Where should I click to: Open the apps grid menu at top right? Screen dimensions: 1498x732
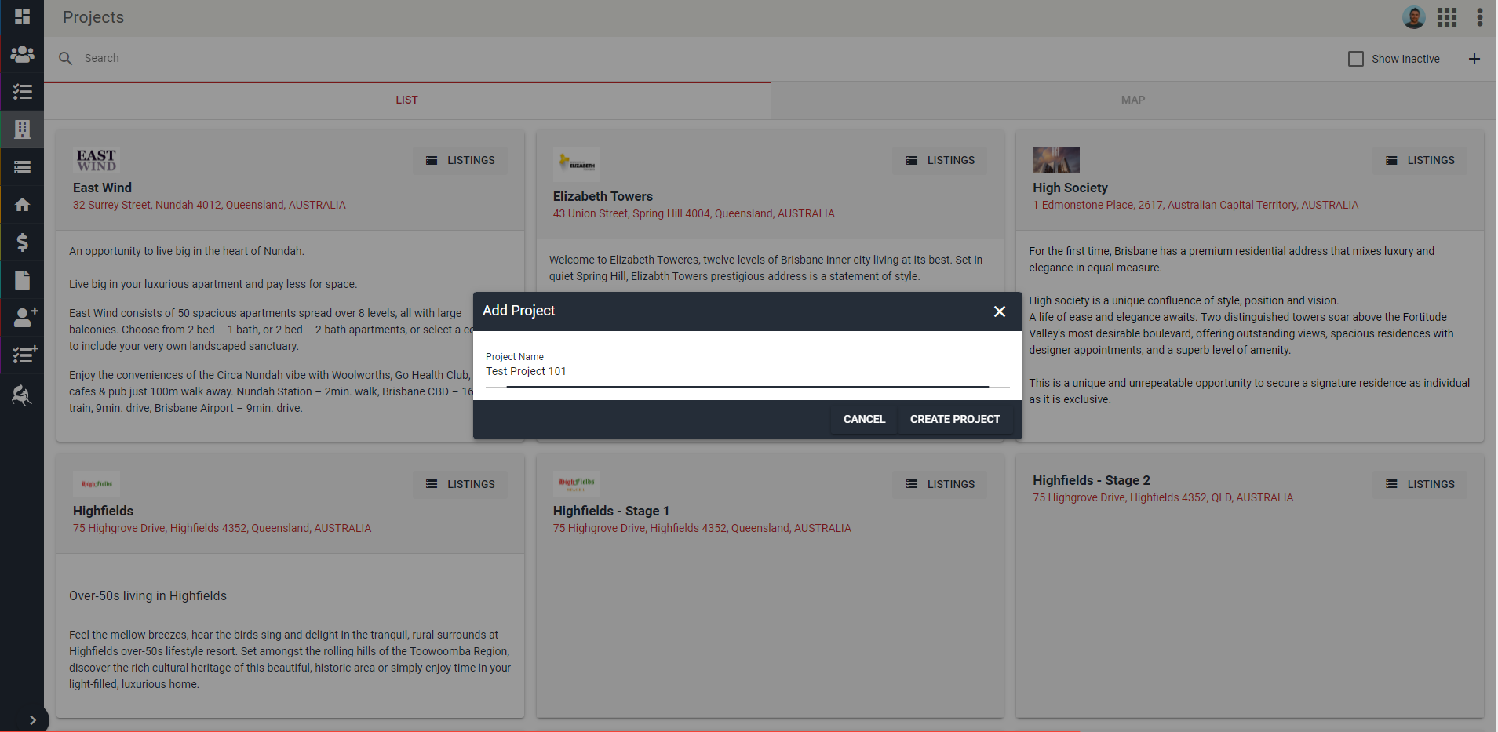pyautogui.click(x=1447, y=16)
